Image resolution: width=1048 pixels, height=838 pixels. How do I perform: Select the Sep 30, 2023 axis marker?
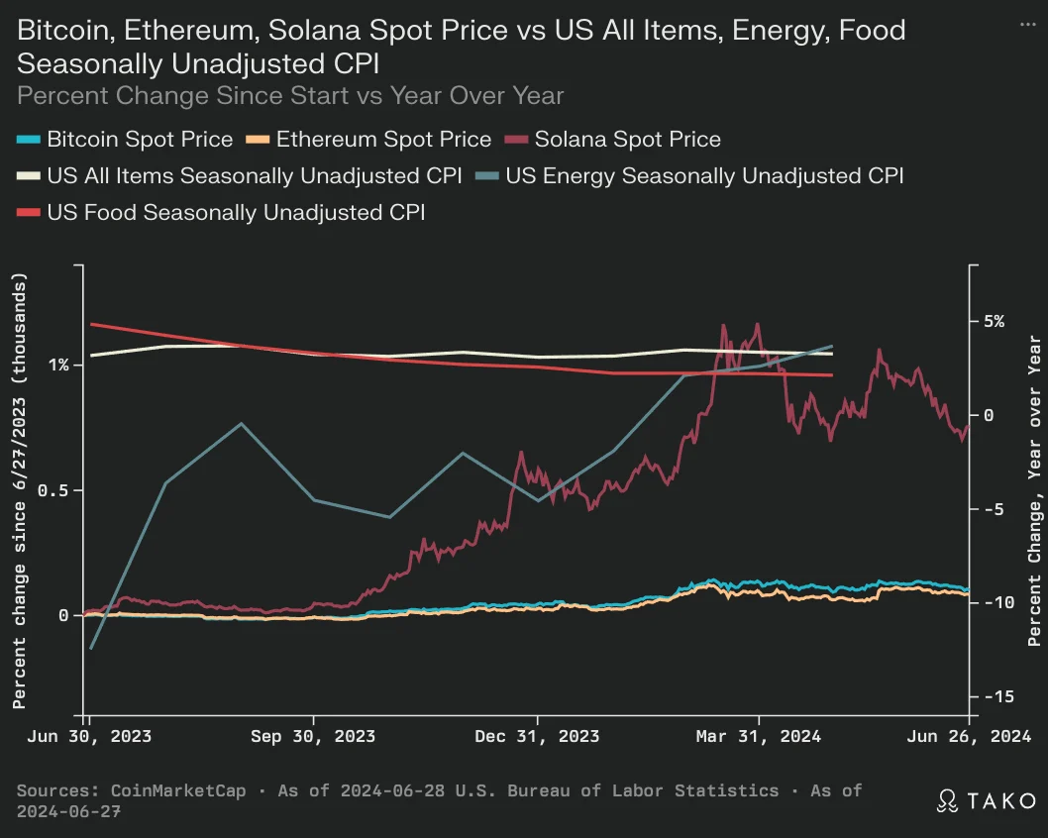pos(313,736)
